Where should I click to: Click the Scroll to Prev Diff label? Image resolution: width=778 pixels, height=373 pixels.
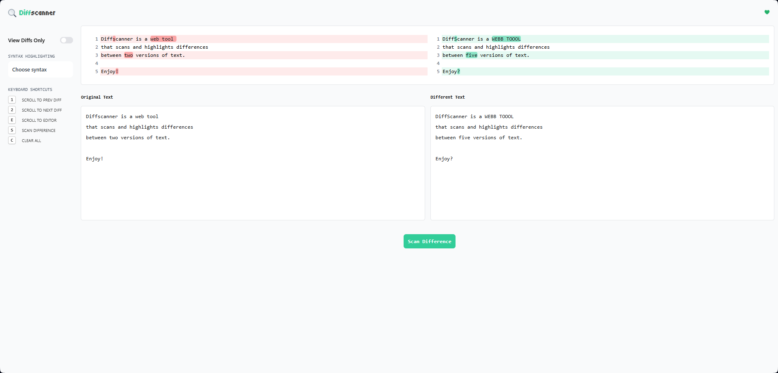(41, 100)
